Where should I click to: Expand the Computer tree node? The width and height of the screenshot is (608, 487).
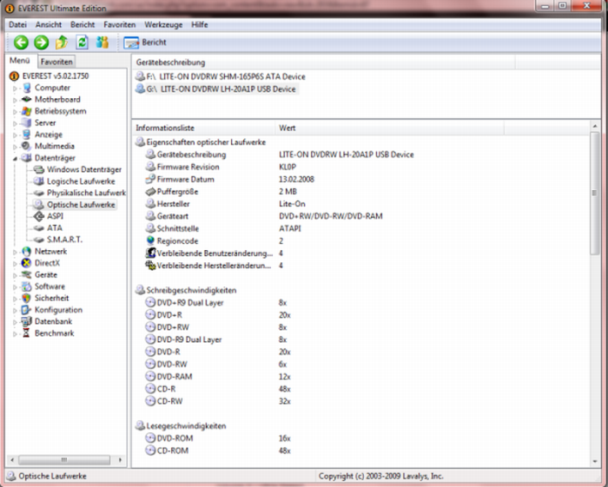(x=15, y=89)
